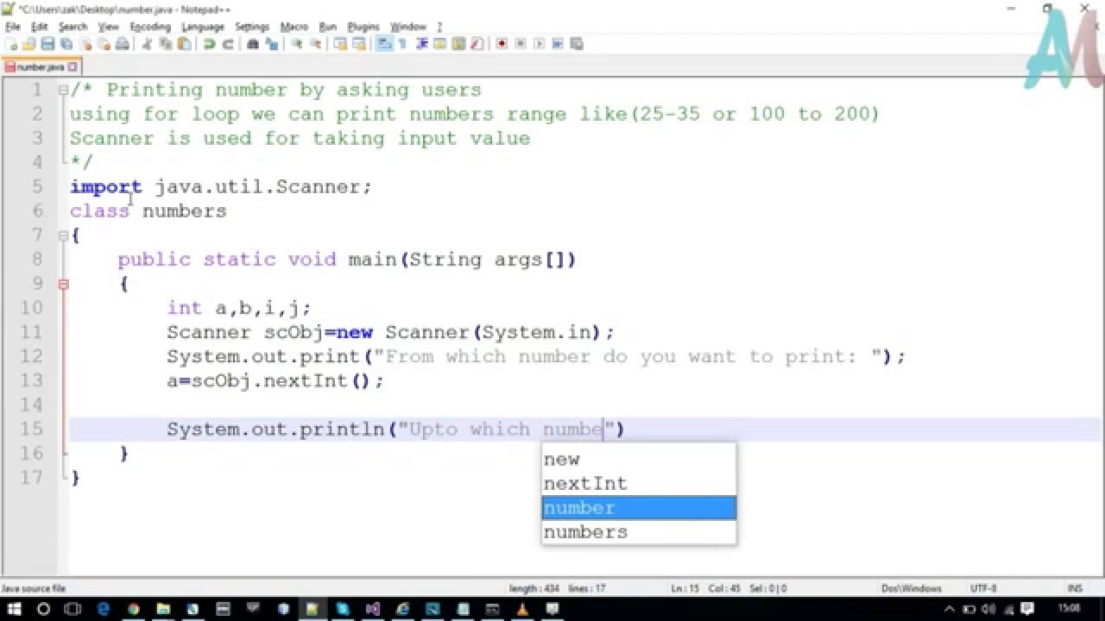Collapse the comment block fold on line 1

pyautogui.click(x=63, y=90)
